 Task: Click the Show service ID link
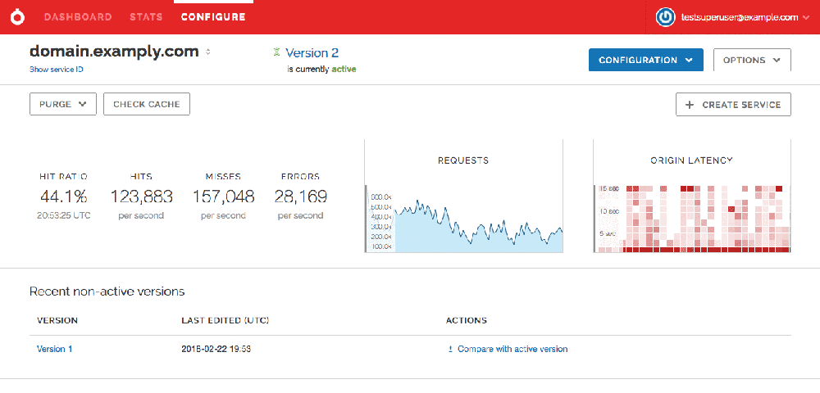coord(56,70)
